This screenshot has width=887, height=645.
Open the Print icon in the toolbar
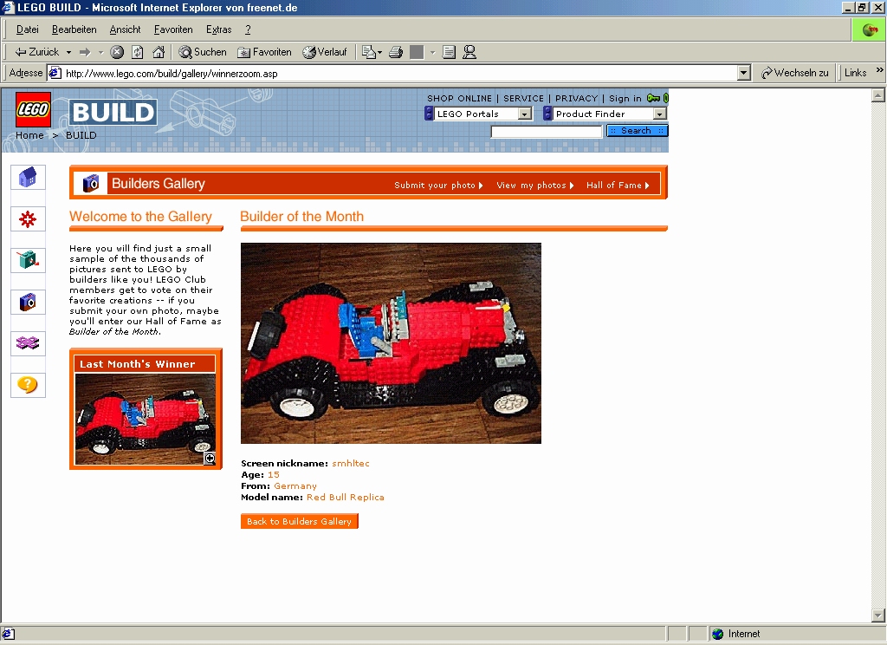[x=395, y=52]
